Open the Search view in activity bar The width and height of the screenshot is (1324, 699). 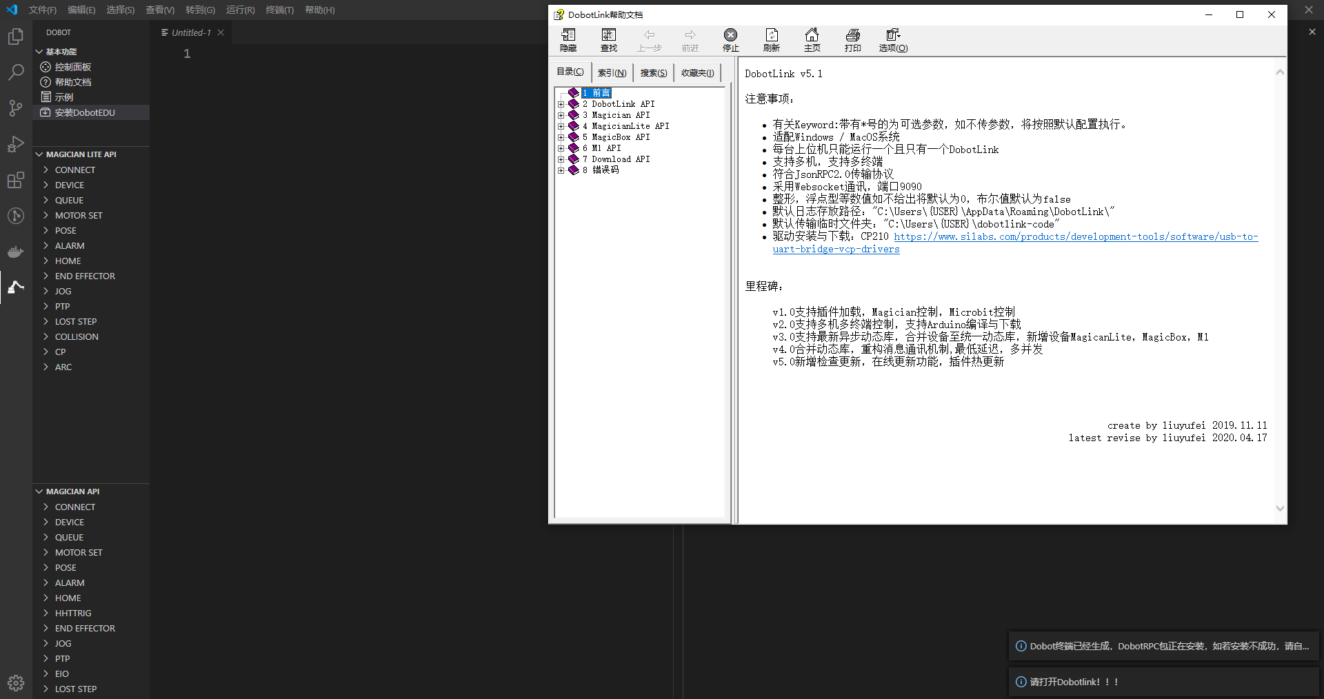[15, 72]
